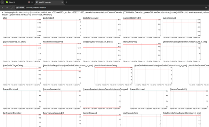Click the [packetsReceived/s] graph
This screenshot has height=127, width=209.
pos(142,27)
